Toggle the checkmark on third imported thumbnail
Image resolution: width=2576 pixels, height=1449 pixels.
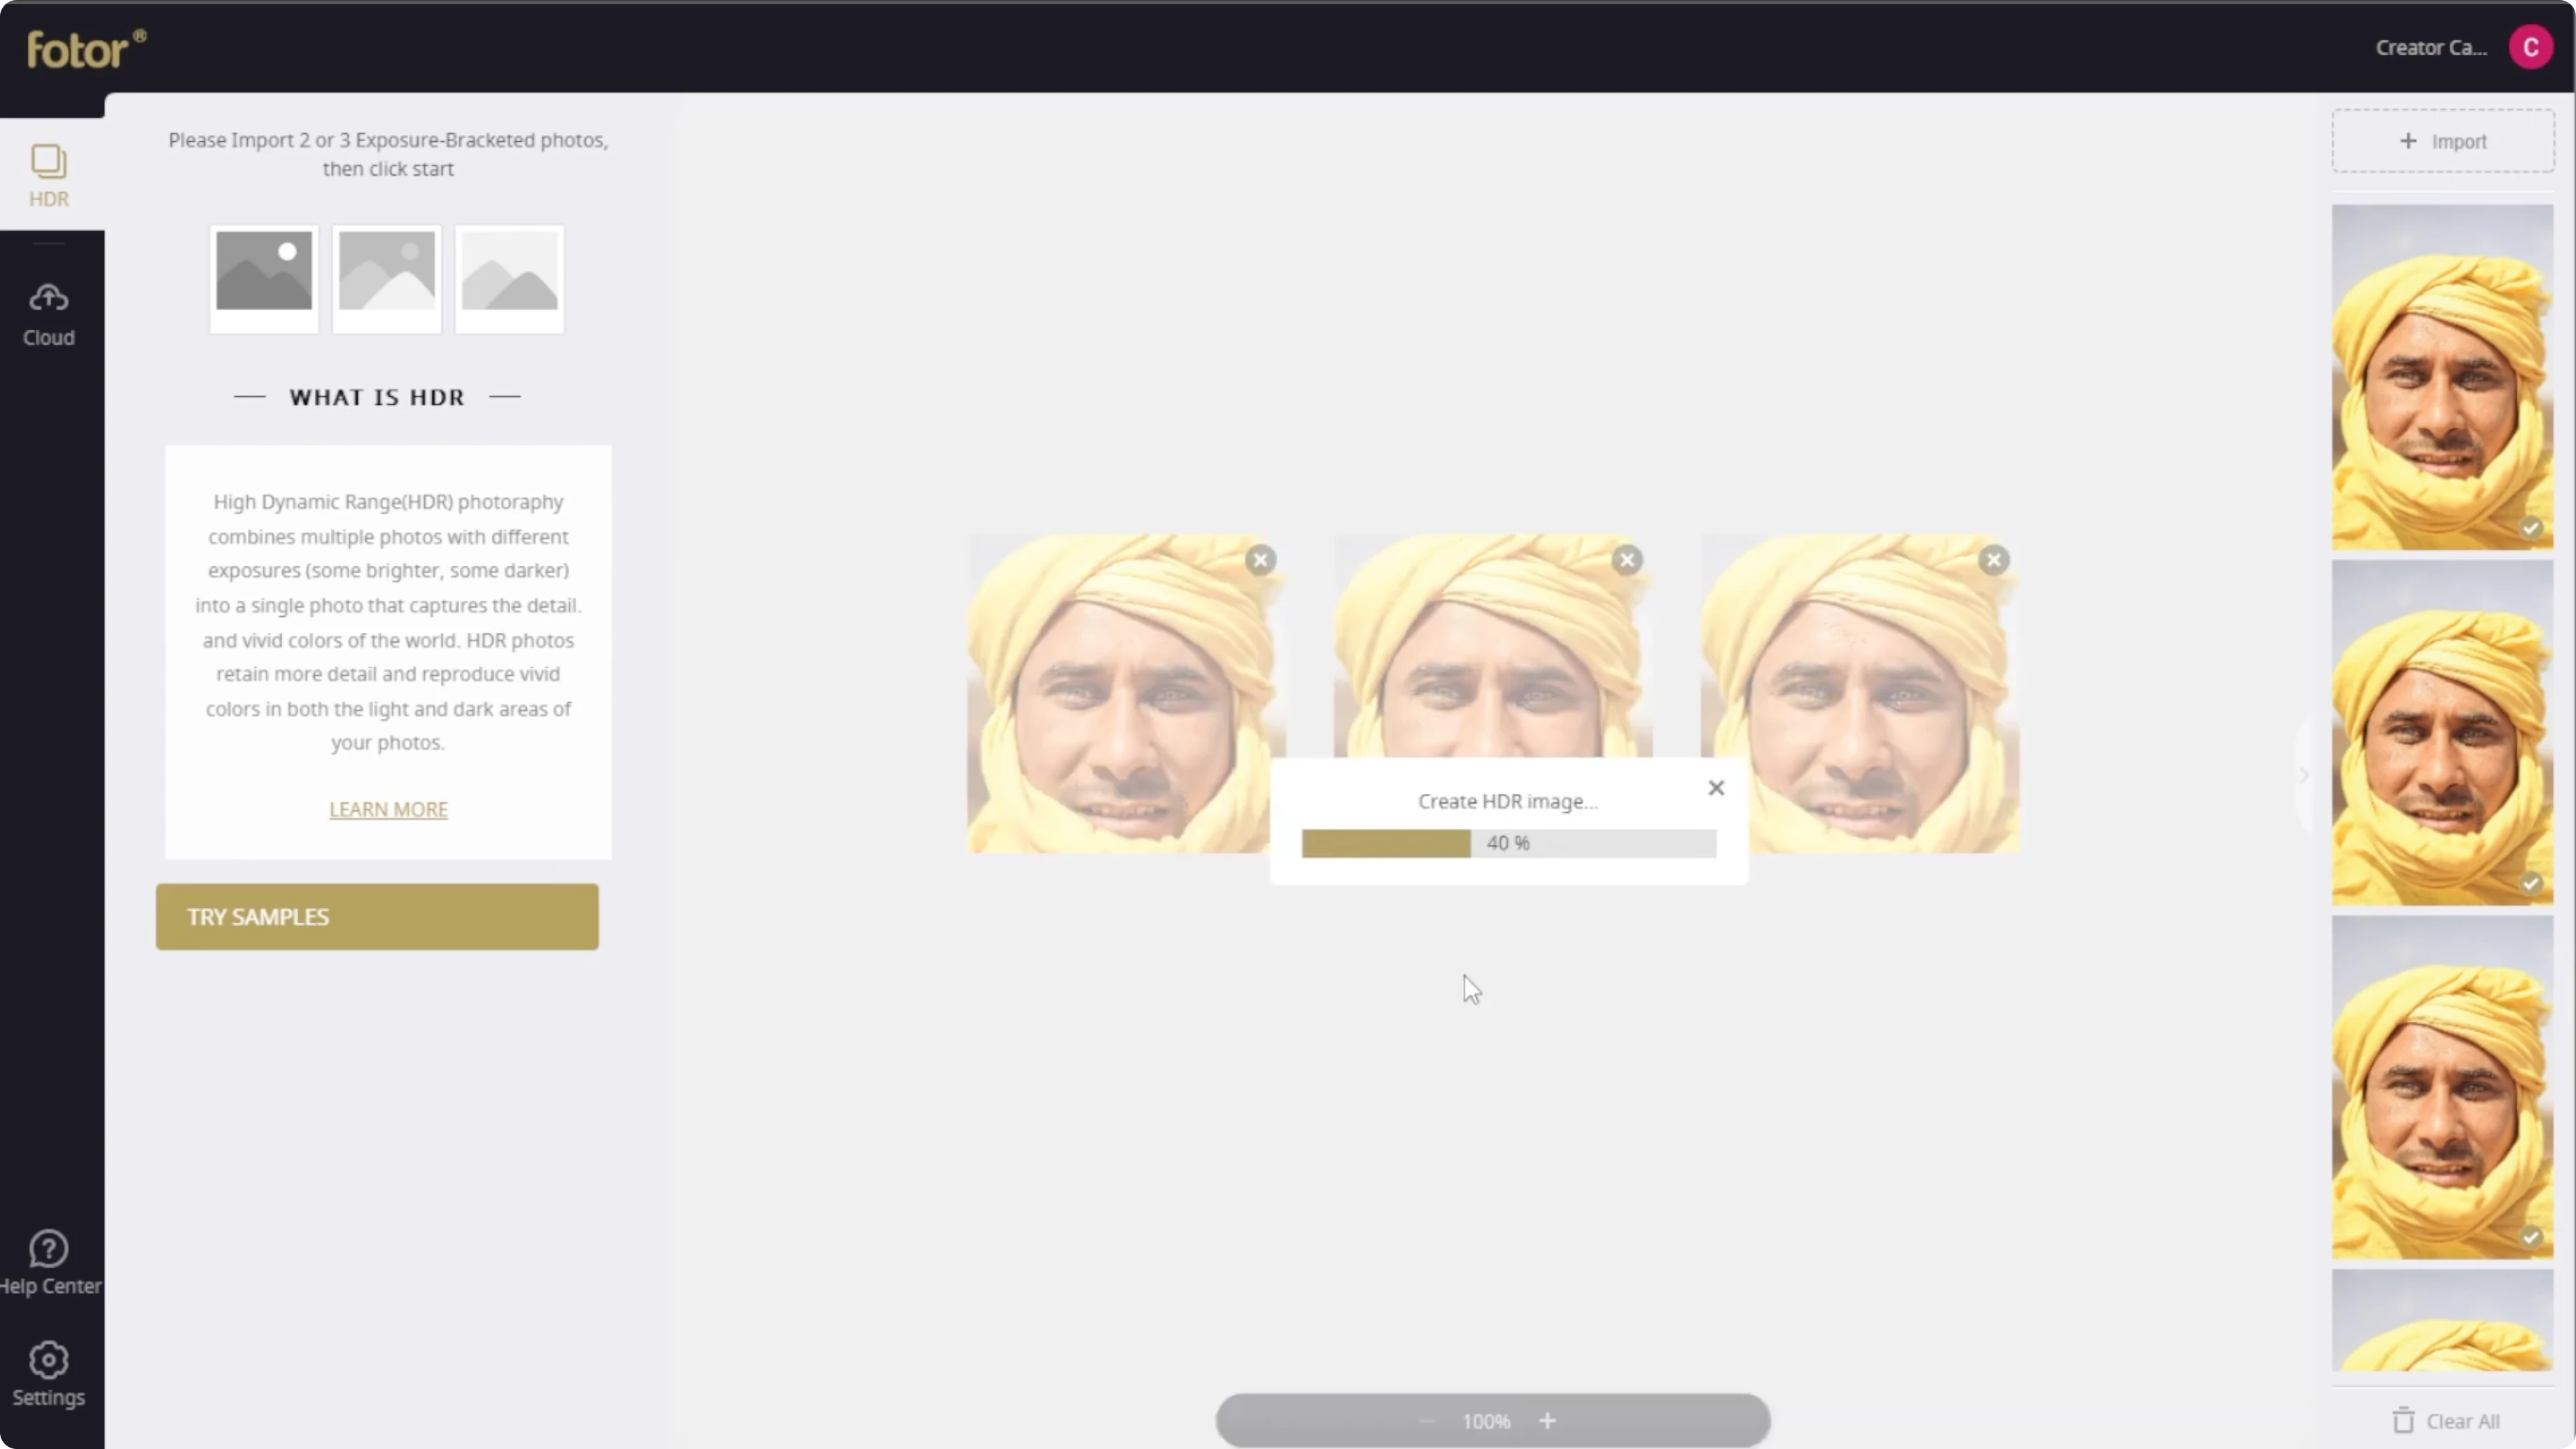pos(2530,1237)
